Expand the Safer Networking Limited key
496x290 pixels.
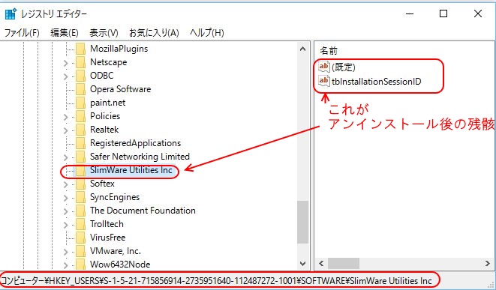pyautogui.click(x=66, y=157)
